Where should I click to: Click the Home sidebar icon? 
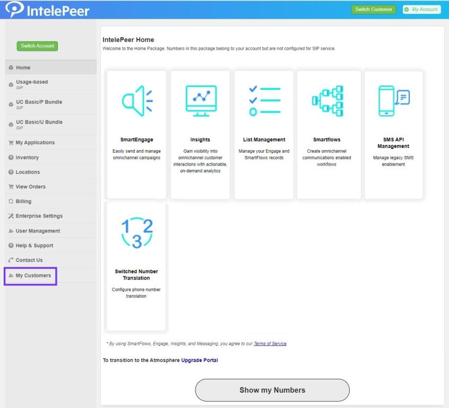(11, 67)
